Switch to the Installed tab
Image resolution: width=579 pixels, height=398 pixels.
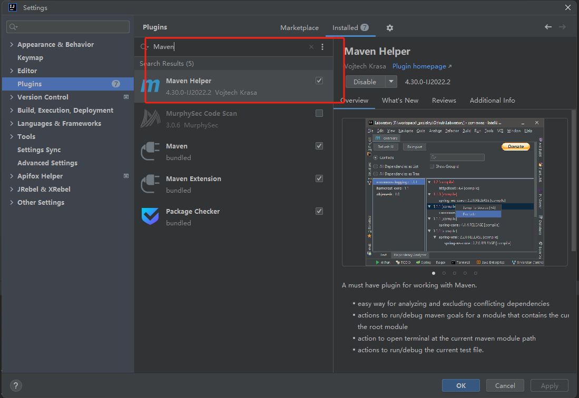point(350,28)
